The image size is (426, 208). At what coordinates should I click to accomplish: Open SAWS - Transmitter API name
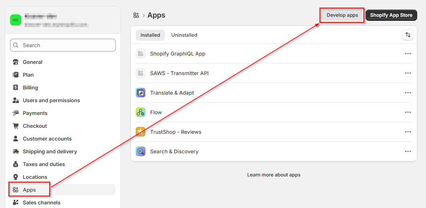tap(179, 73)
